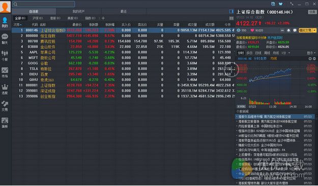Open the 市场 market chart sidebar icon
Screen dimensions: 318x186
point(5,72)
